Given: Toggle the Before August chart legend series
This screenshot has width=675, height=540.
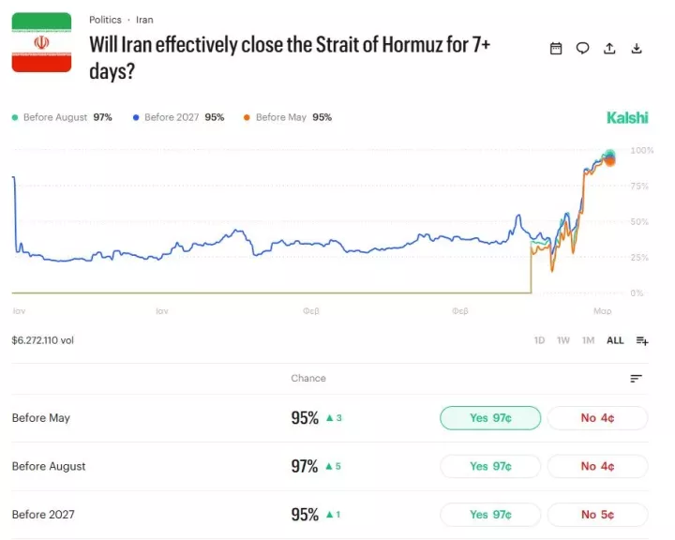Looking at the screenshot, I should pyautogui.click(x=61, y=117).
